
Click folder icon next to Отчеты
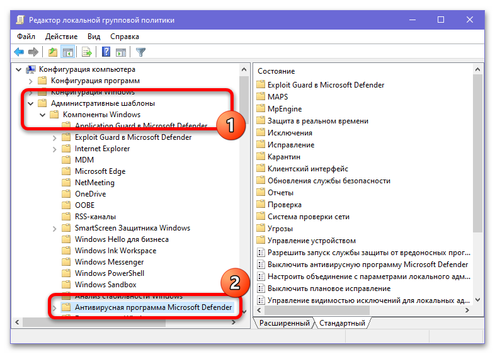click(261, 192)
